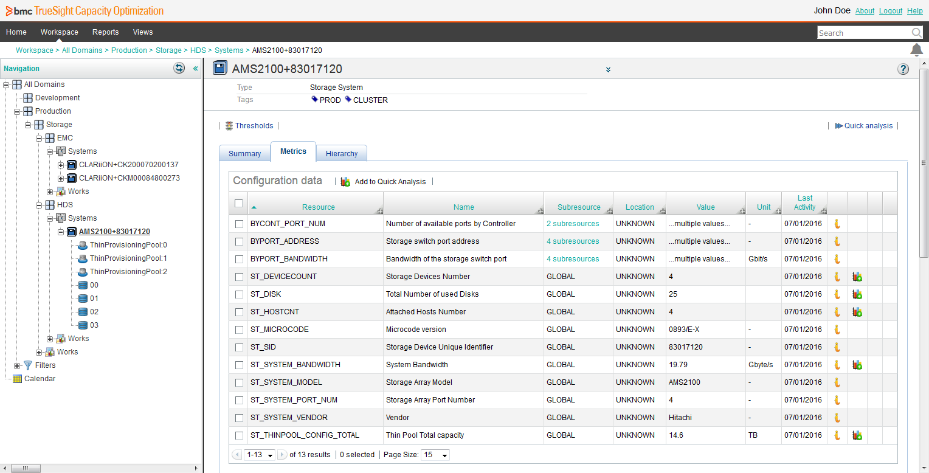The image size is (929, 473).
Task: Click the Calendar icon in navigation
Action: (17, 379)
